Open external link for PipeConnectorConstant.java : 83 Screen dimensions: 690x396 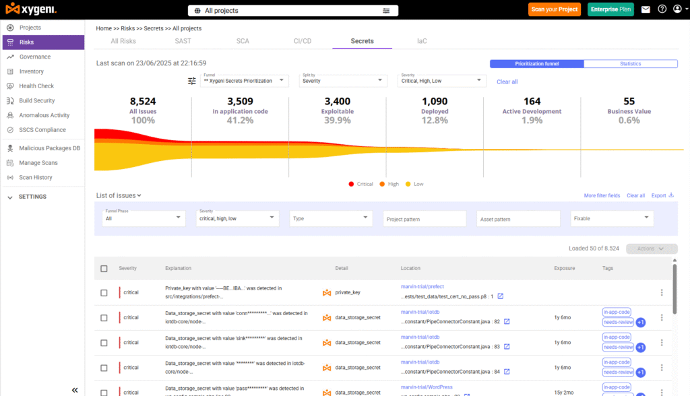click(507, 346)
